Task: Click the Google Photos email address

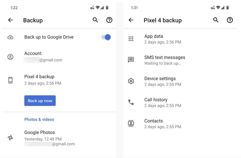Action: point(49,144)
